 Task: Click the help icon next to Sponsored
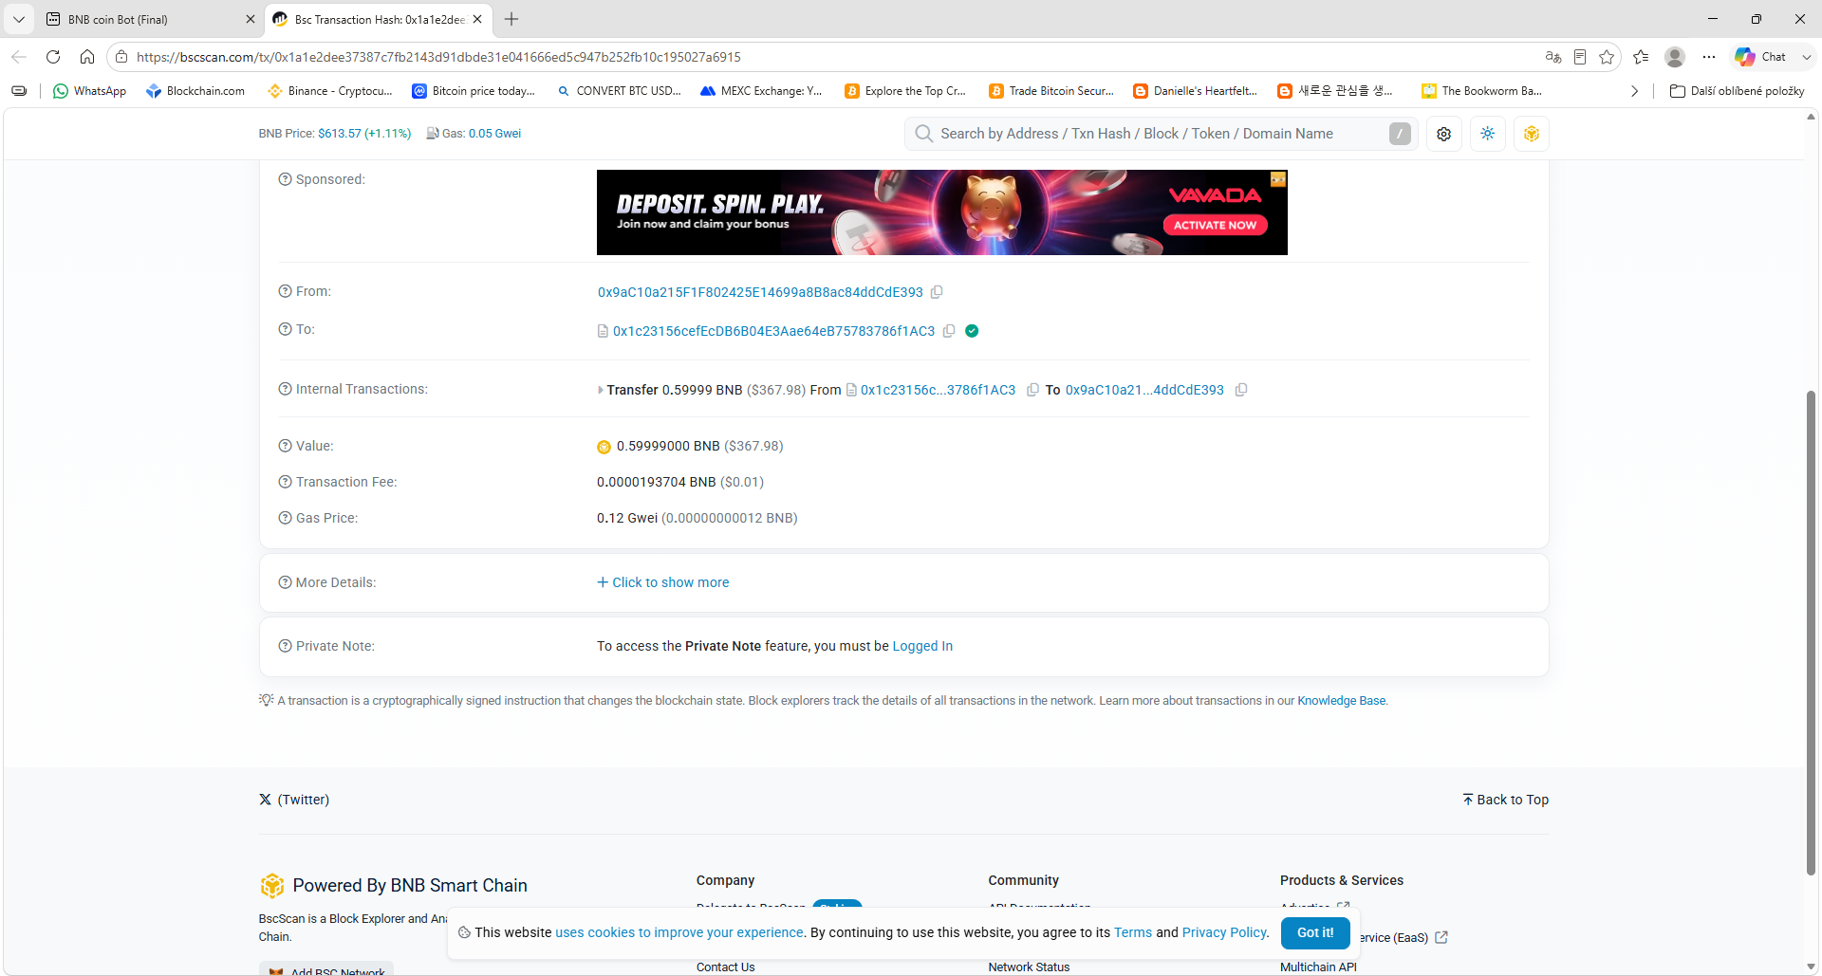coord(285,179)
